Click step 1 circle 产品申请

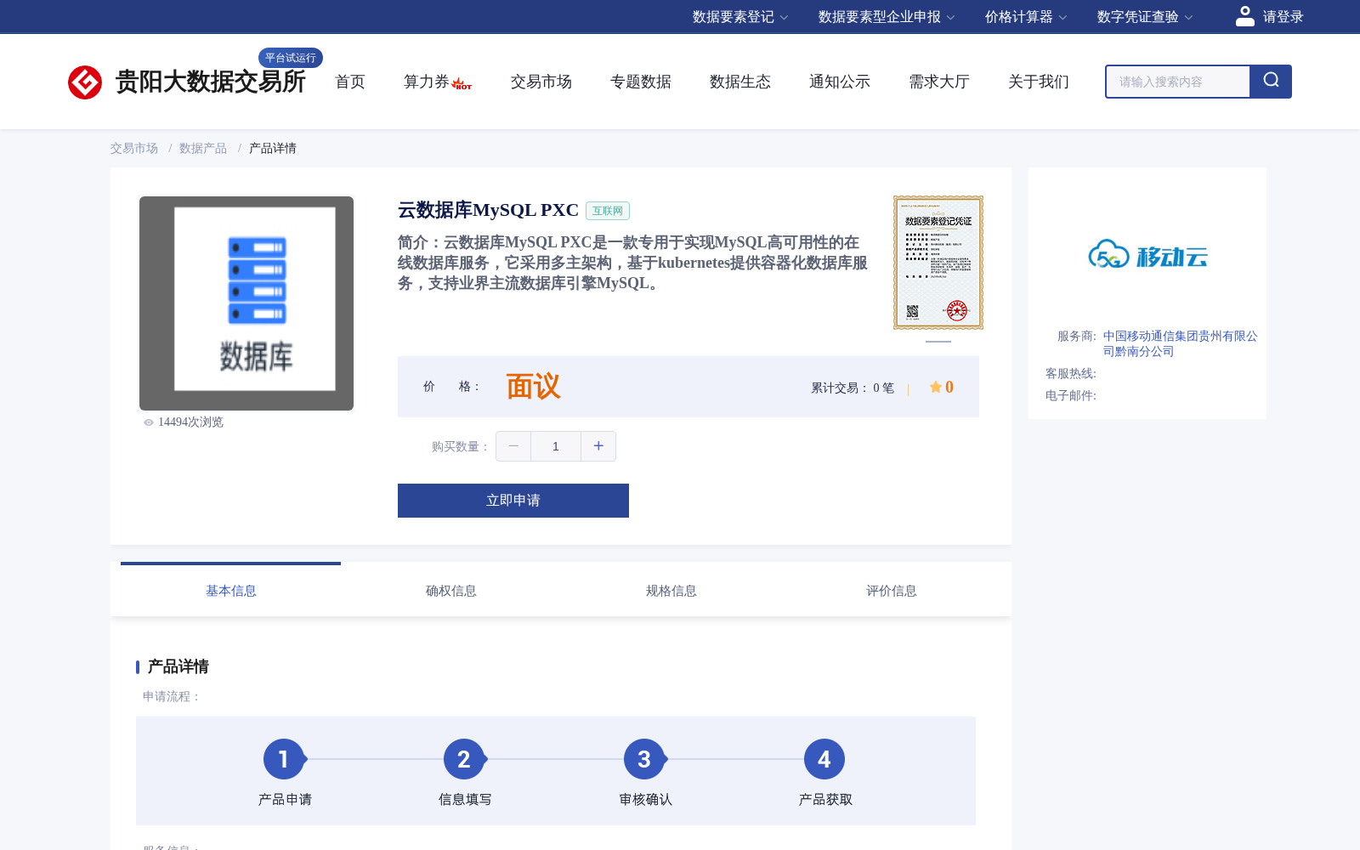pyautogui.click(x=284, y=759)
